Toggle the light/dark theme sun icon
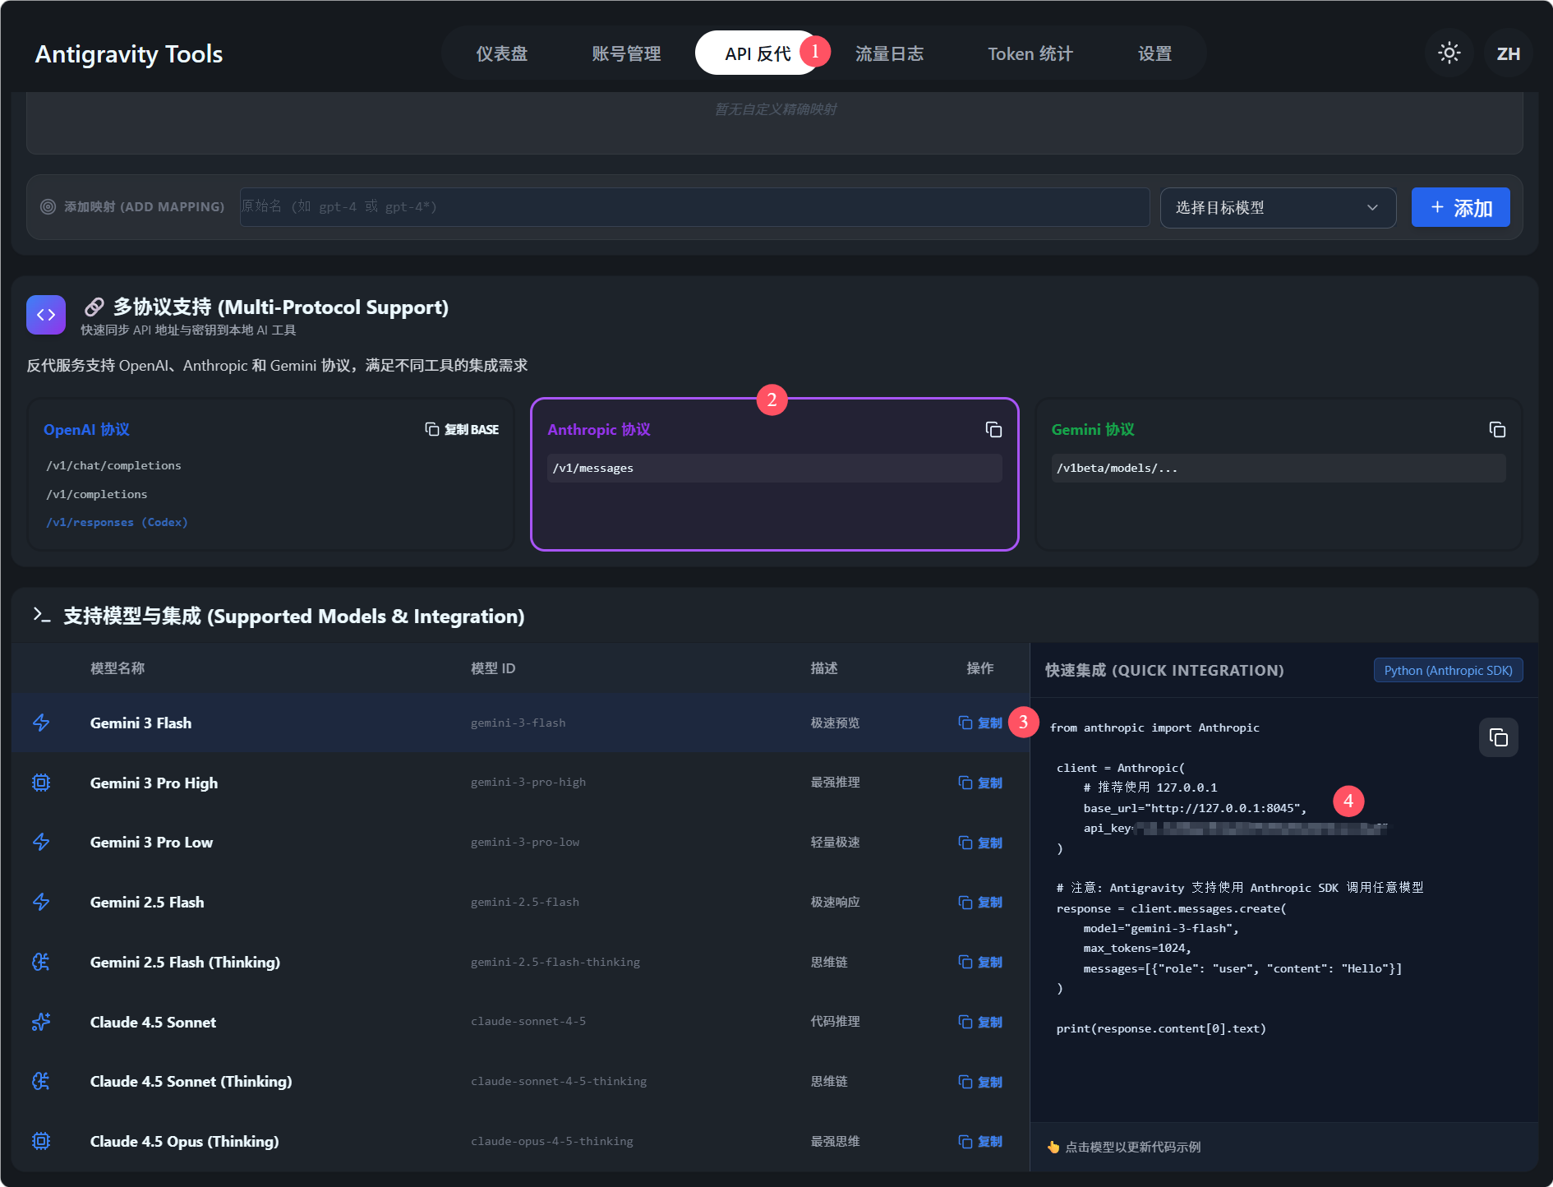 coord(1449,53)
